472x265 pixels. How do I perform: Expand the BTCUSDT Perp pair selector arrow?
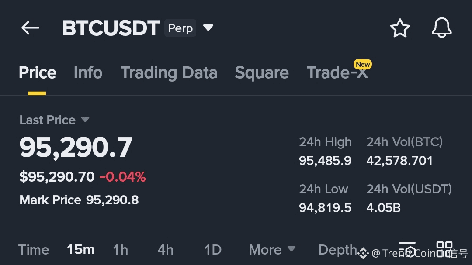click(x=208, y=28)
